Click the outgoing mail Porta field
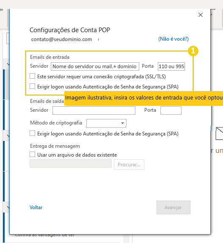The image size is (223, 243). tap(171, 110)
